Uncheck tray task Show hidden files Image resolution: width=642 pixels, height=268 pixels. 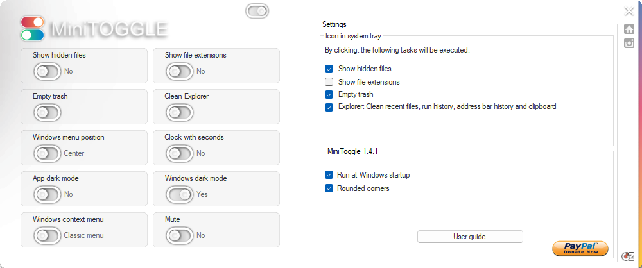[x=329, y=69]
